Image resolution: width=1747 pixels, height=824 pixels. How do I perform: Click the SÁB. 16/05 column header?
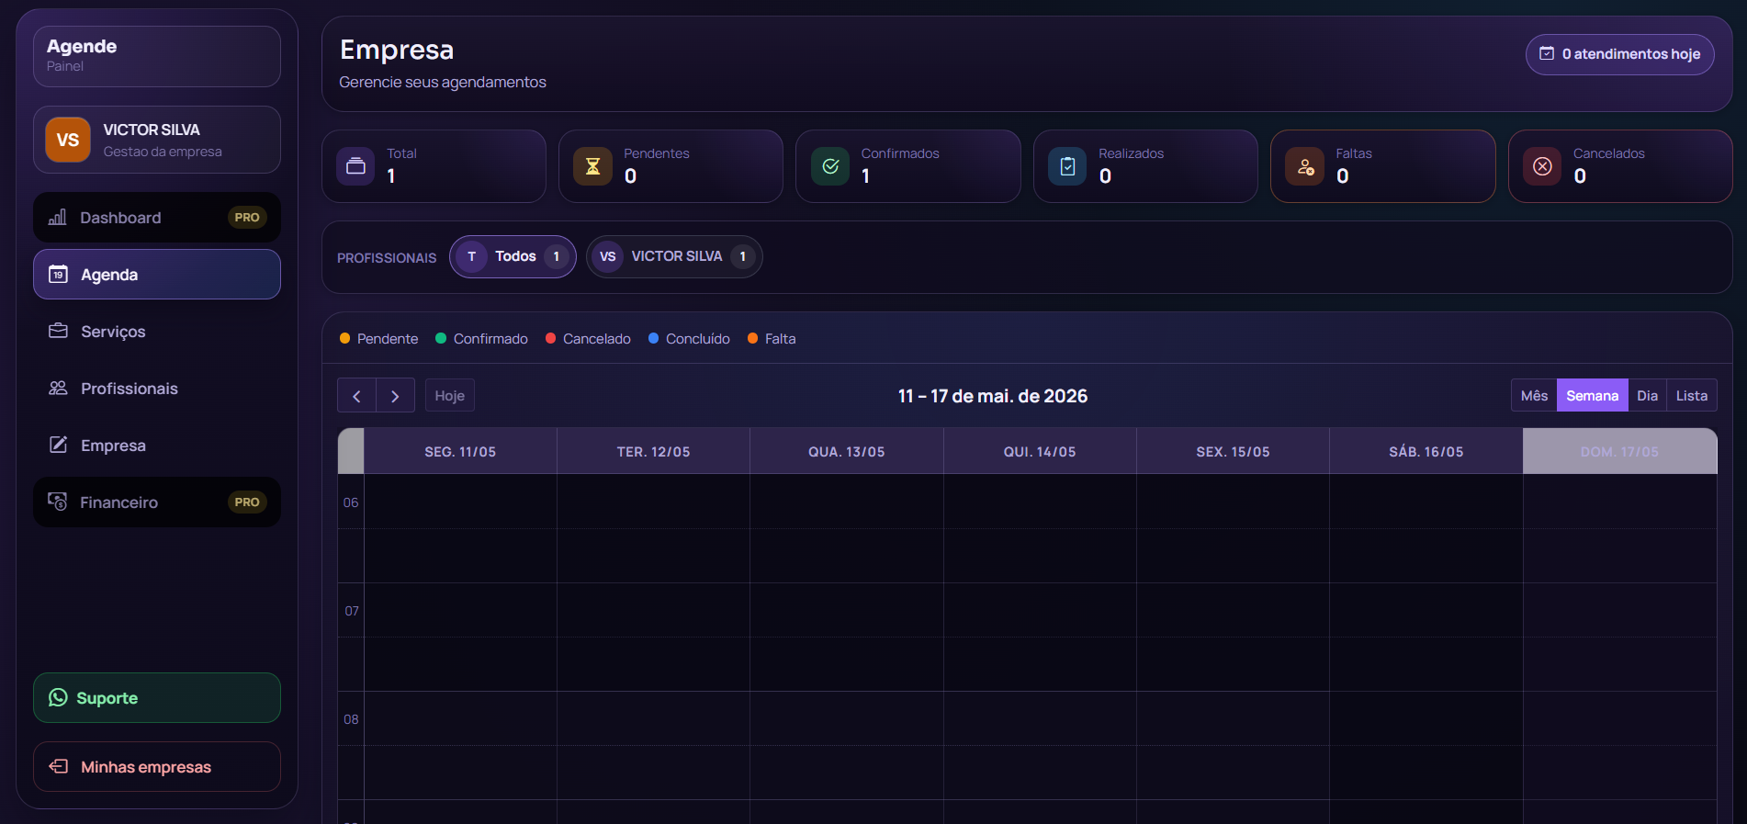(1426, 451)
